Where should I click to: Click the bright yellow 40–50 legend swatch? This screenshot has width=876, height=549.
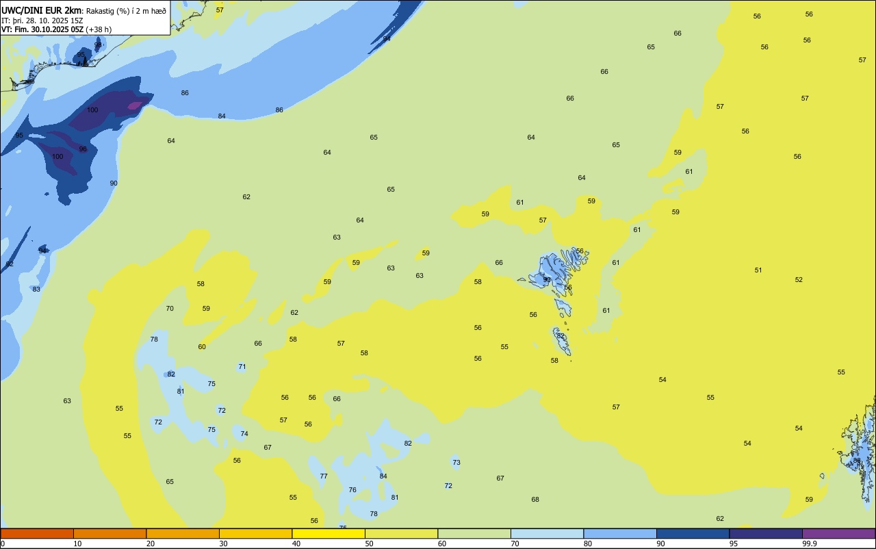coord(328,533)
